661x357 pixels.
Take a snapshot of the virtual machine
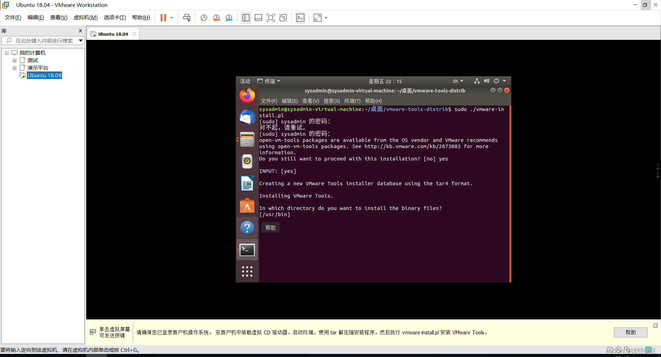point(203,18)
